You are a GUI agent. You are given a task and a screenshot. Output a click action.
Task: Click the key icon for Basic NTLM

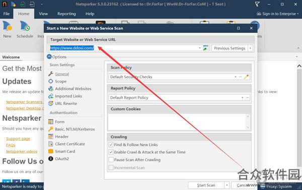(51, 129)
